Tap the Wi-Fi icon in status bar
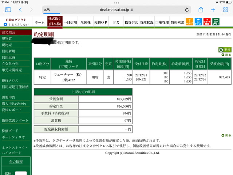The width and height of the screenshot is (233, 175). [x=217, y=3]
